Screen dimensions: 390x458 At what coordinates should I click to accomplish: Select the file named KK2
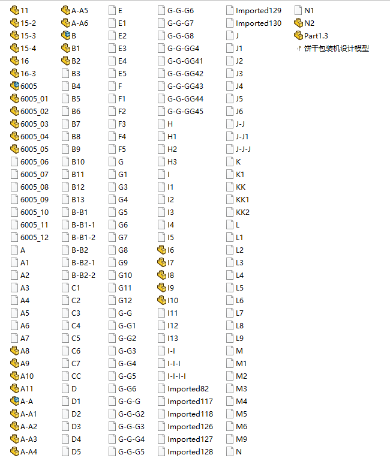point(242,212)
